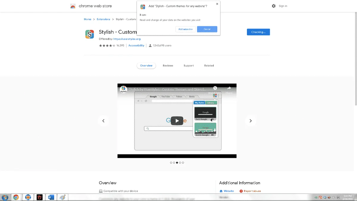Click the blue Checking... button

258,32
